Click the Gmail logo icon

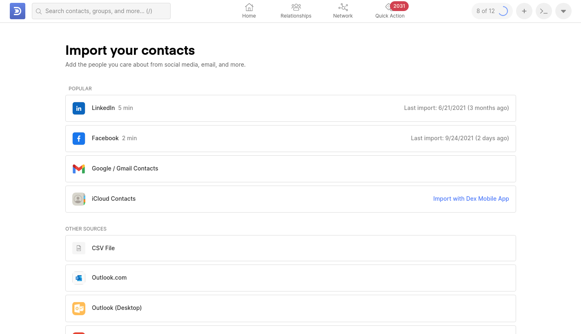79,169
